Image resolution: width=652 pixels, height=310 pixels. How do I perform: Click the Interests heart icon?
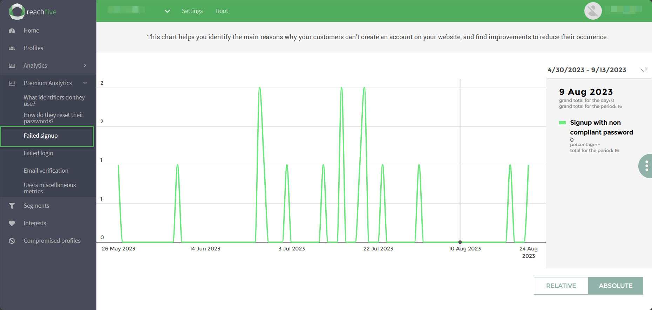[x=12, y=223]
